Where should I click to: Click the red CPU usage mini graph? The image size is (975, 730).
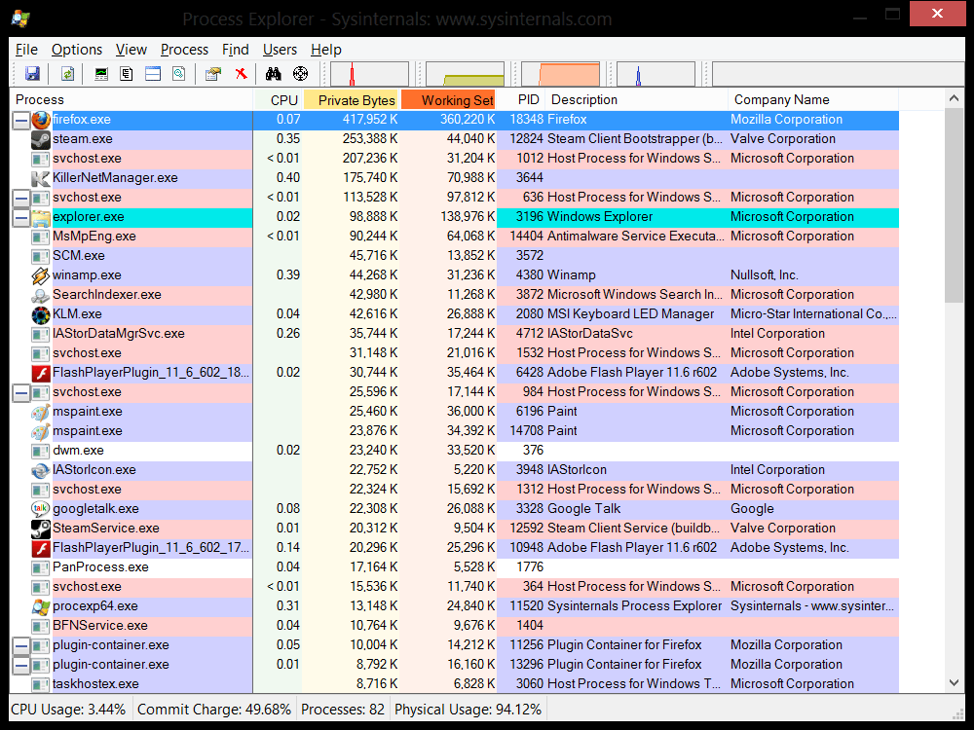click(x=369, y=74)
